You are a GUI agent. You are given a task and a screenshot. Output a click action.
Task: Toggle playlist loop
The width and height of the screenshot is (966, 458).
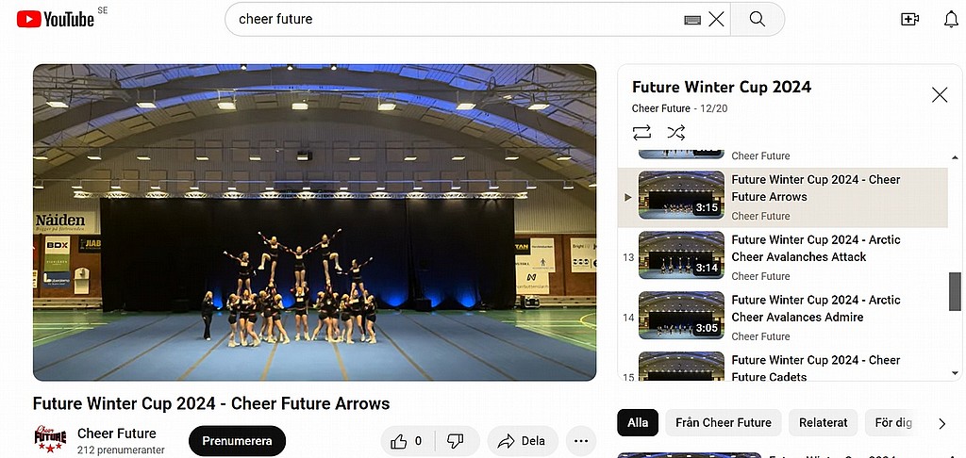coord(641,132)
